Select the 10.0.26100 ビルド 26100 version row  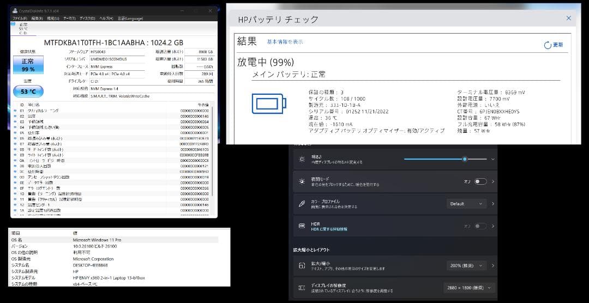point(114,246)
